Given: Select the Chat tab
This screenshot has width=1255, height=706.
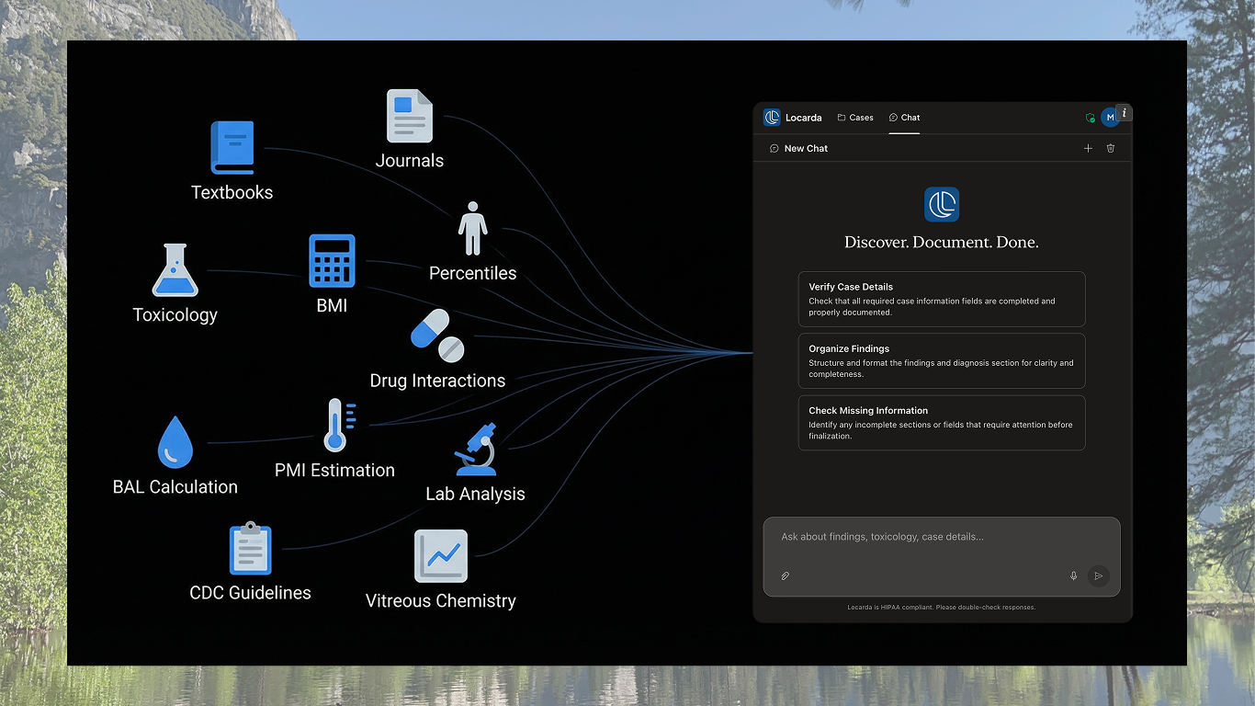Looking at the screenshot, I should [x=904, y=118].
